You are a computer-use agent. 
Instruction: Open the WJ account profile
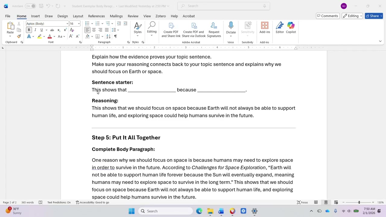[344, 6]
